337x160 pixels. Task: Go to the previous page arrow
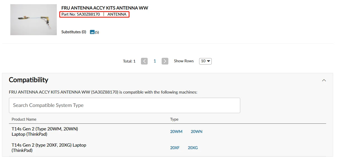coord(144,61)
